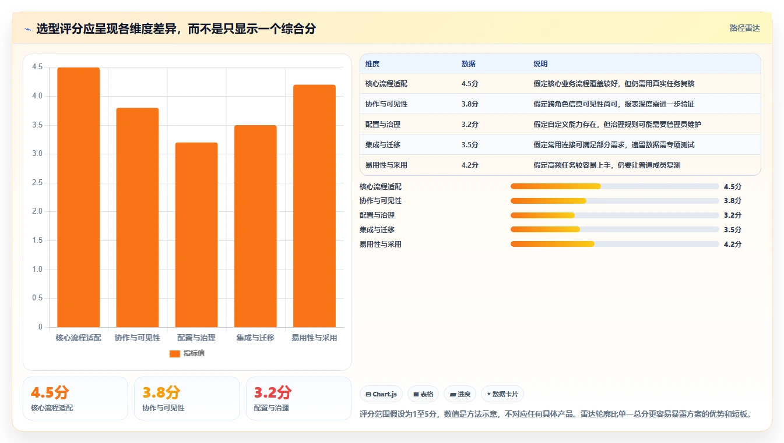Select the 数据卡片 chip
The image size is (784, 443).
(502, 394)
